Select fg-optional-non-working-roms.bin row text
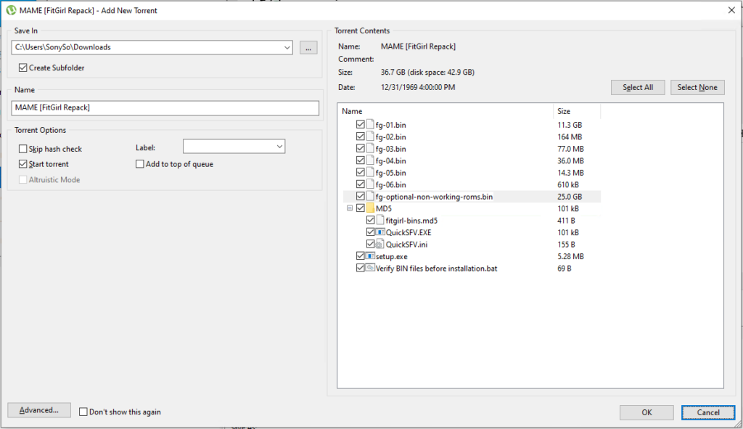 434,196
